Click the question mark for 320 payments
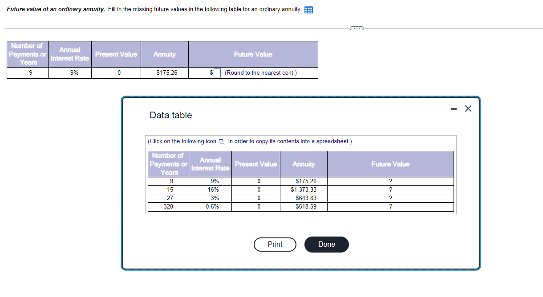543x297 pixels. click(x=390, y=206)
